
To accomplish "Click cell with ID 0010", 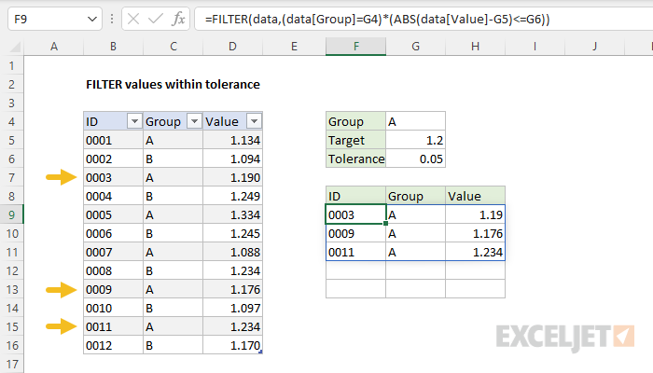I will click(113, 308).
